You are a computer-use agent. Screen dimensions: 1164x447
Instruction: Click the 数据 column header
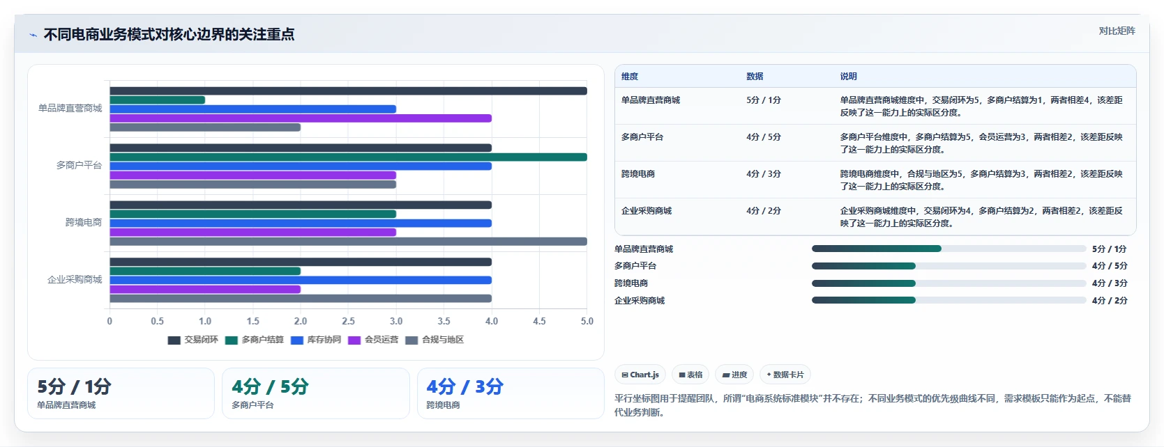(755, 77)
